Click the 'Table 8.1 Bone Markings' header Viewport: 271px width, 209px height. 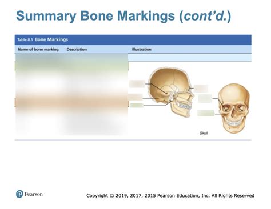click(x=43, y=39)
